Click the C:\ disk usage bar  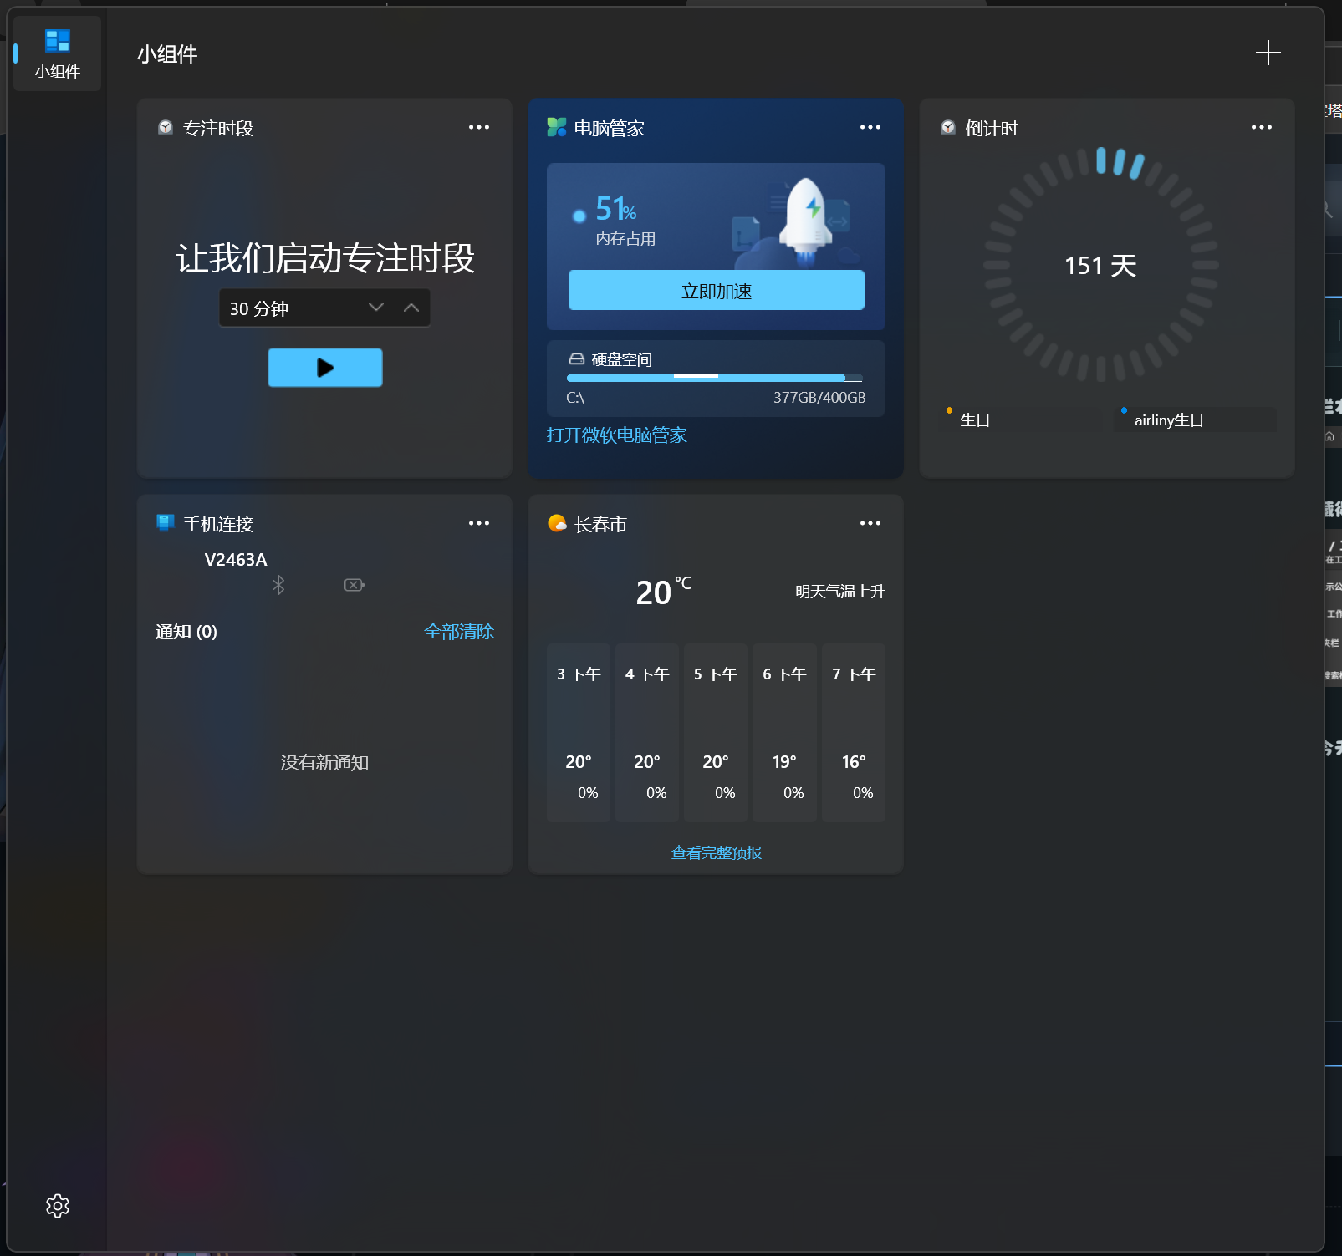tap(715, 378)
